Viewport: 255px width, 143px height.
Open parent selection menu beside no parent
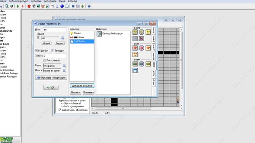[64, 66]
